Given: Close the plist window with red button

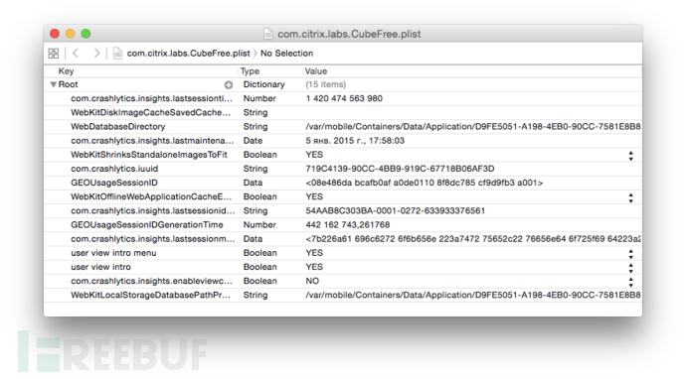Looking at the screenshot, I should [x=55, y=34].
